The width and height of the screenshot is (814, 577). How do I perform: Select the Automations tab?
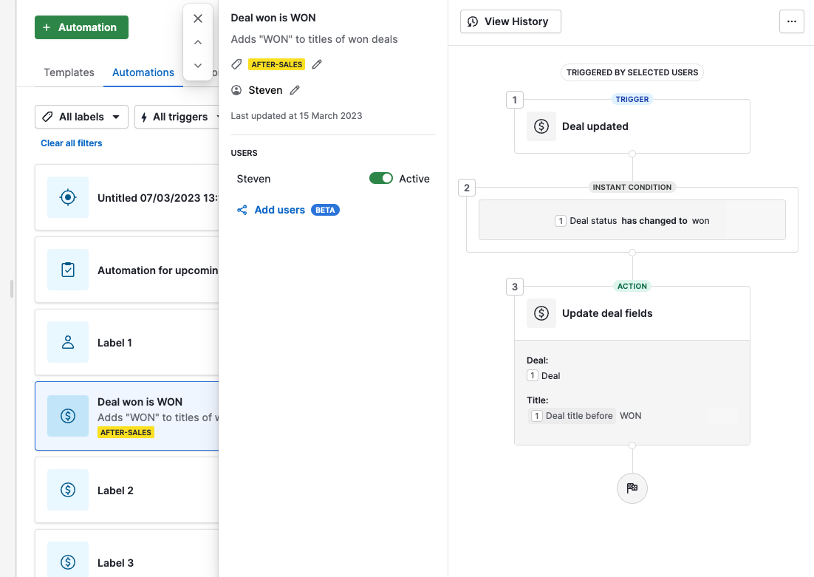pyautogui.click(x=143, y=72)
